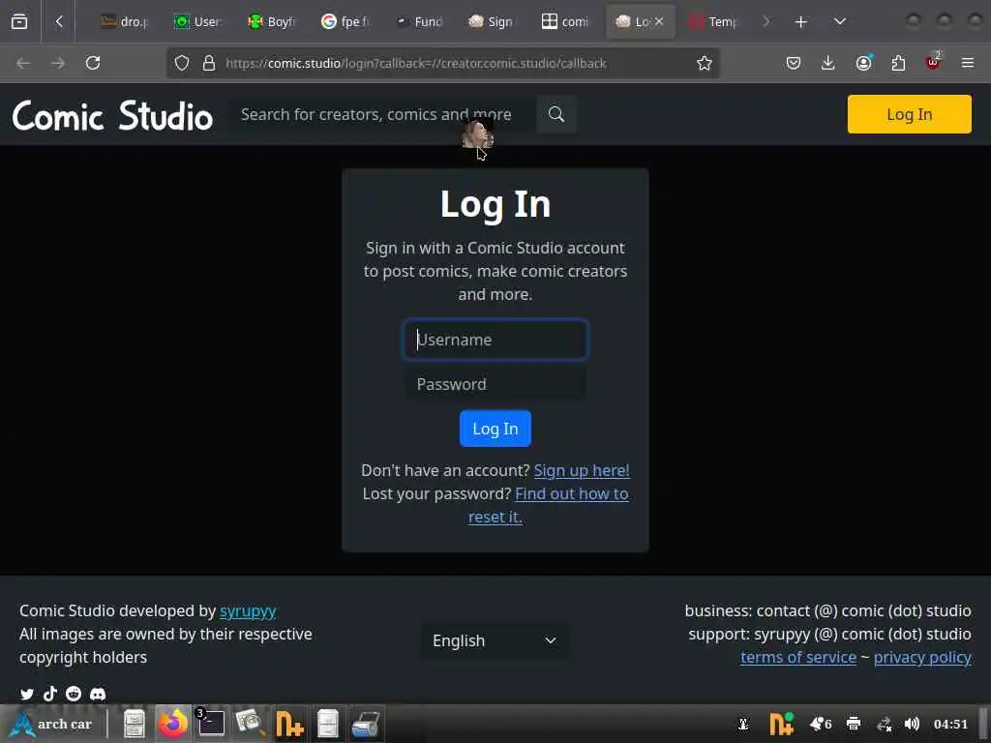
Task: Switch to the Boyfr tab
Action: click(x=271, y=22)
